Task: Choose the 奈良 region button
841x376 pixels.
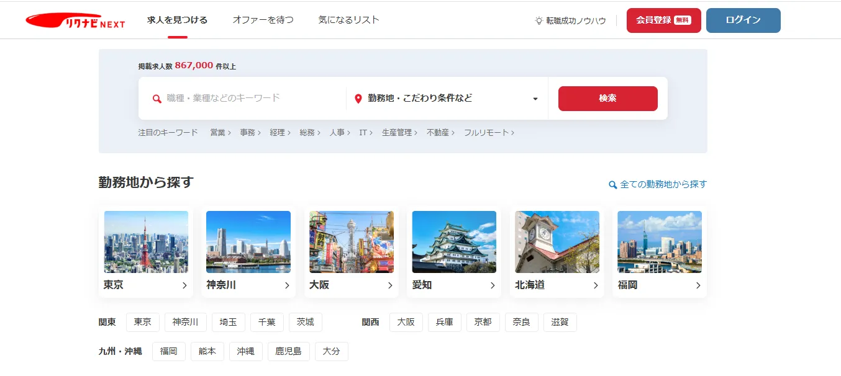Action: tap(522, 322)
